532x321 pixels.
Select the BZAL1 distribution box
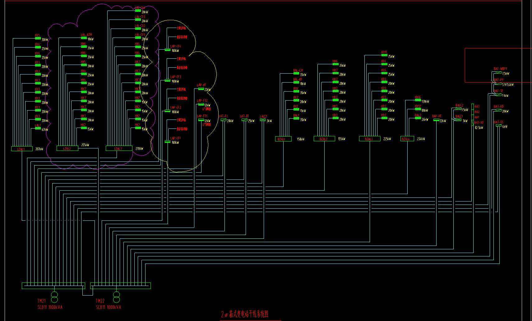pos(283,139)
